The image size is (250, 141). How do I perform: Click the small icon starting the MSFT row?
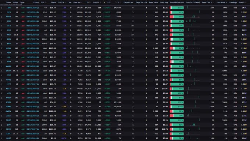(1, 89)
